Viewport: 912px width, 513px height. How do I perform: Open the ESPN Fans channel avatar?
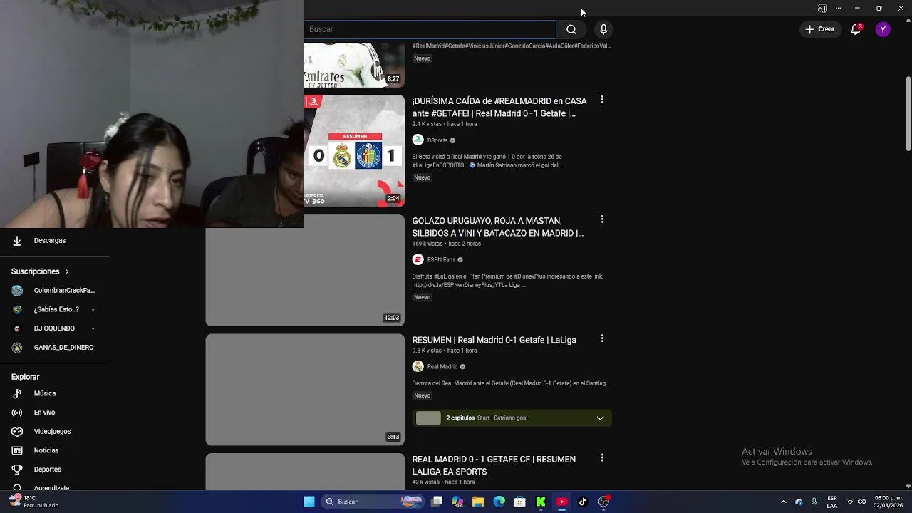tap(418, 259)
